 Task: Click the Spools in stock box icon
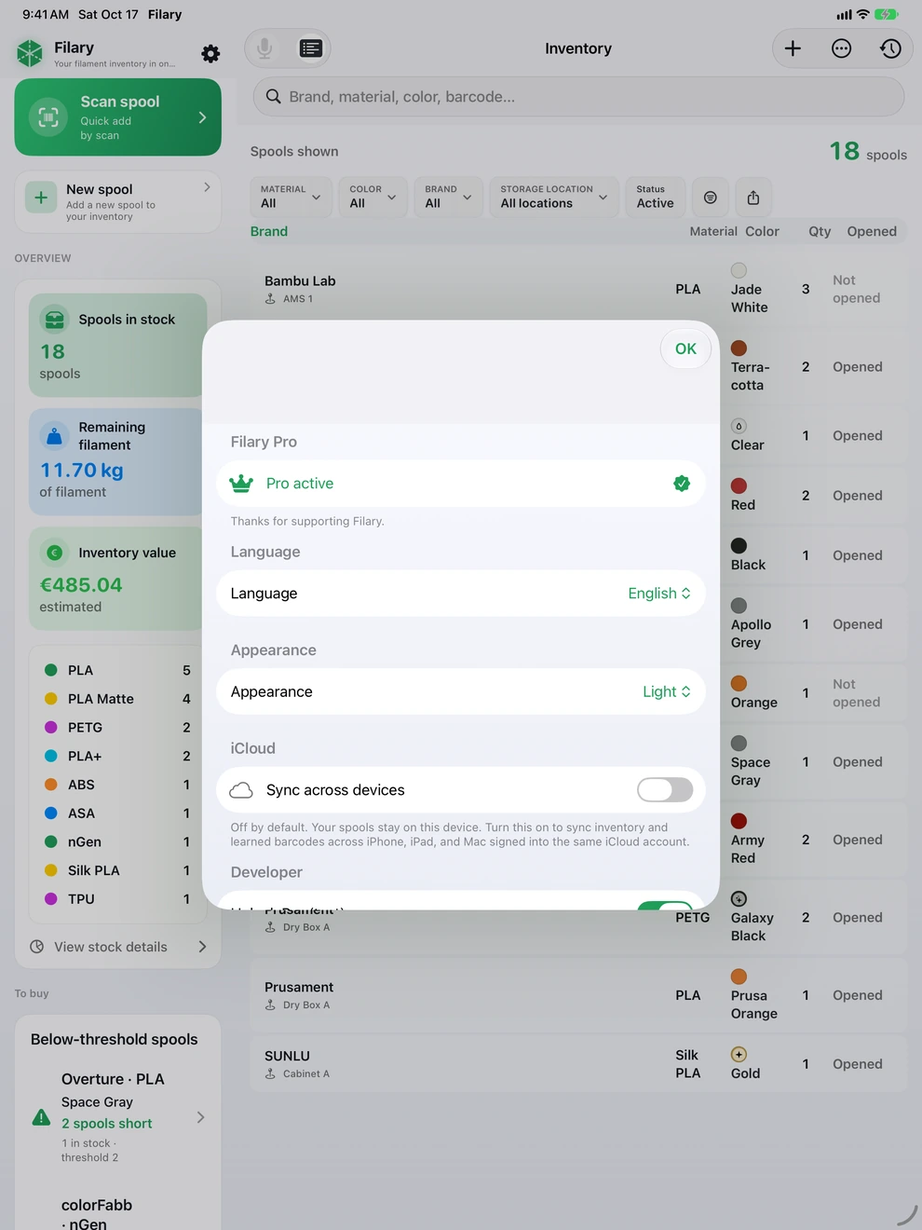(x=55, y=320)
